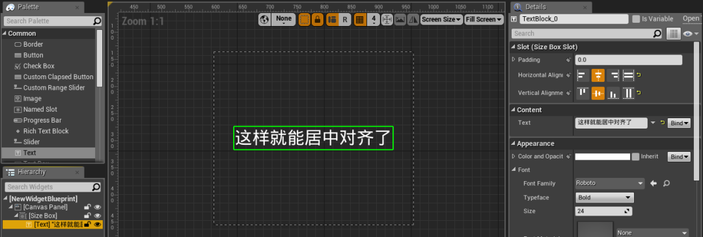Collapse the NewWidgetBlueprint hierarchy root
The image size is (703, 237).
[x=5, y=199]
